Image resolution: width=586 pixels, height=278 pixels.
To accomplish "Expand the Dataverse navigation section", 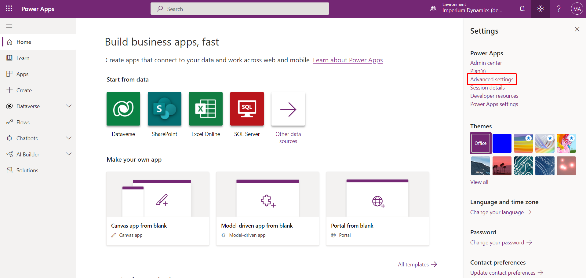I will point(69,106).
